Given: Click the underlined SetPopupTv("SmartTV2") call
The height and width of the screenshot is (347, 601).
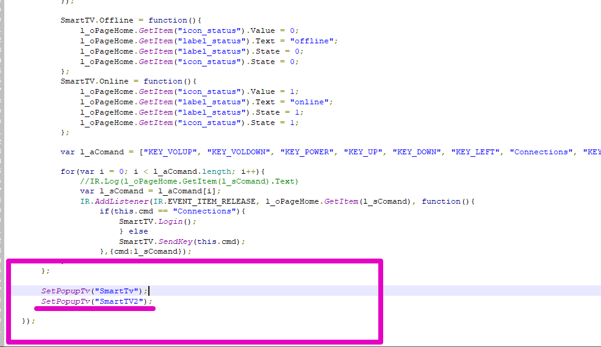Looking at the screenshot, I should [x=96, y=301].
